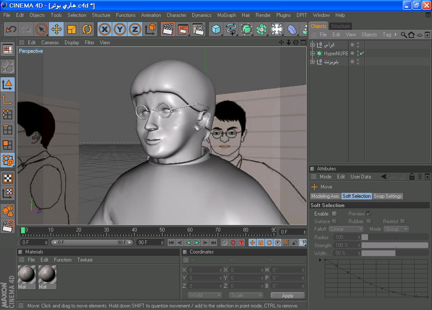Toggle the Restrict checkbox
This screenshot has height=310, width=432.
pos(403,221)
